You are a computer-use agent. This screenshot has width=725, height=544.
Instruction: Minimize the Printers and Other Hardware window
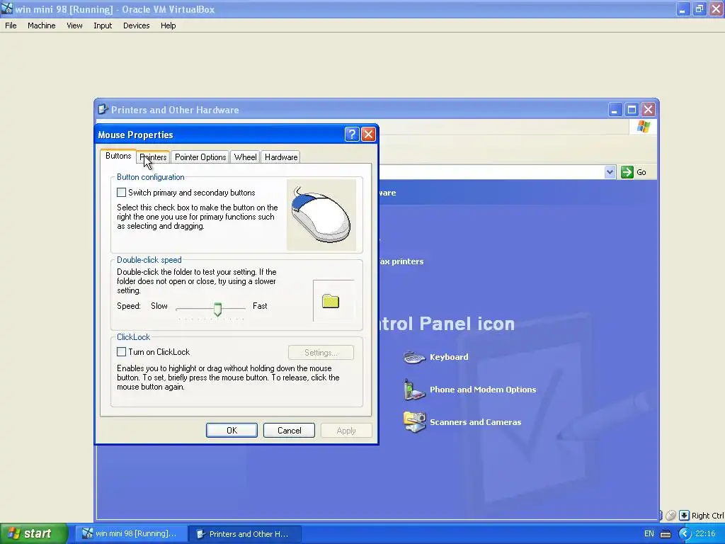615,110
